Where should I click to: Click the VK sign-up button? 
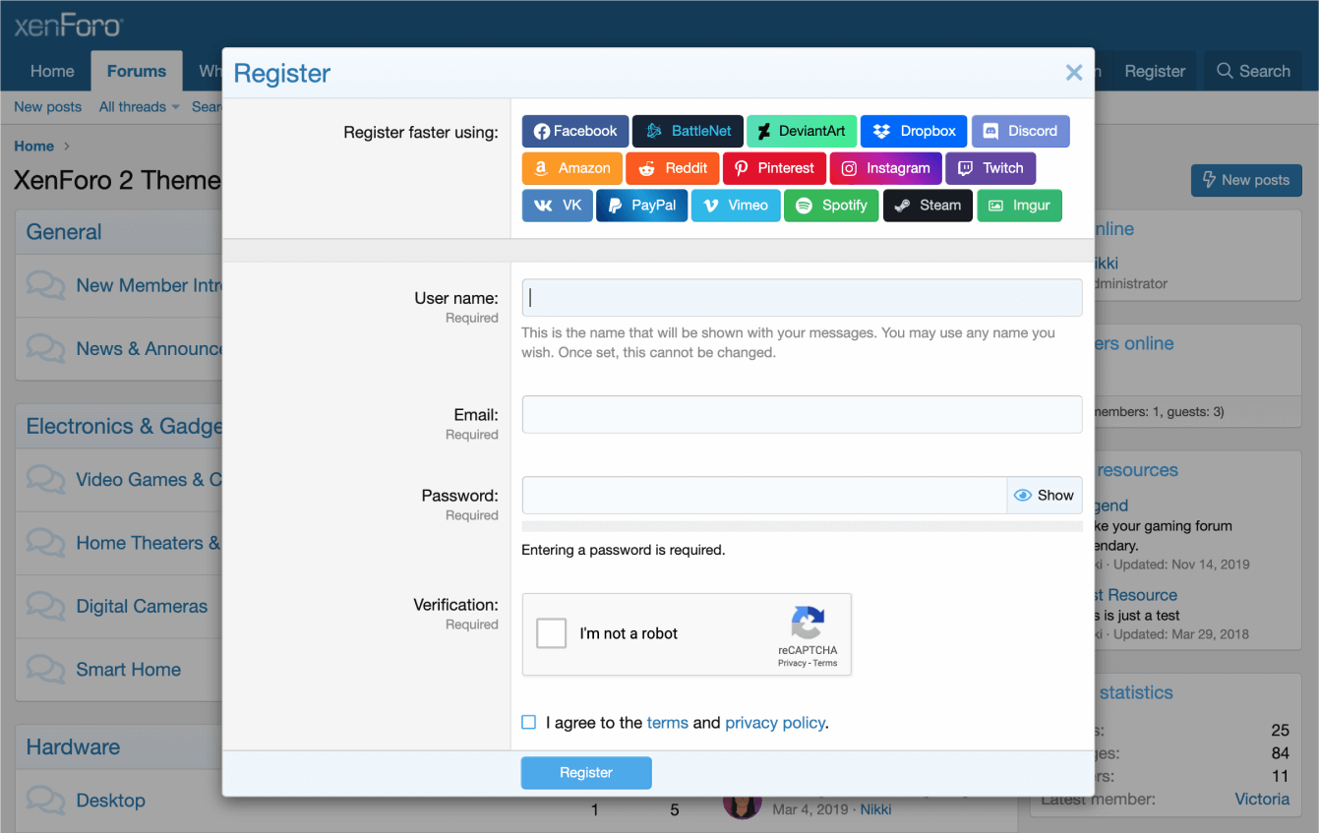(558, 206)
